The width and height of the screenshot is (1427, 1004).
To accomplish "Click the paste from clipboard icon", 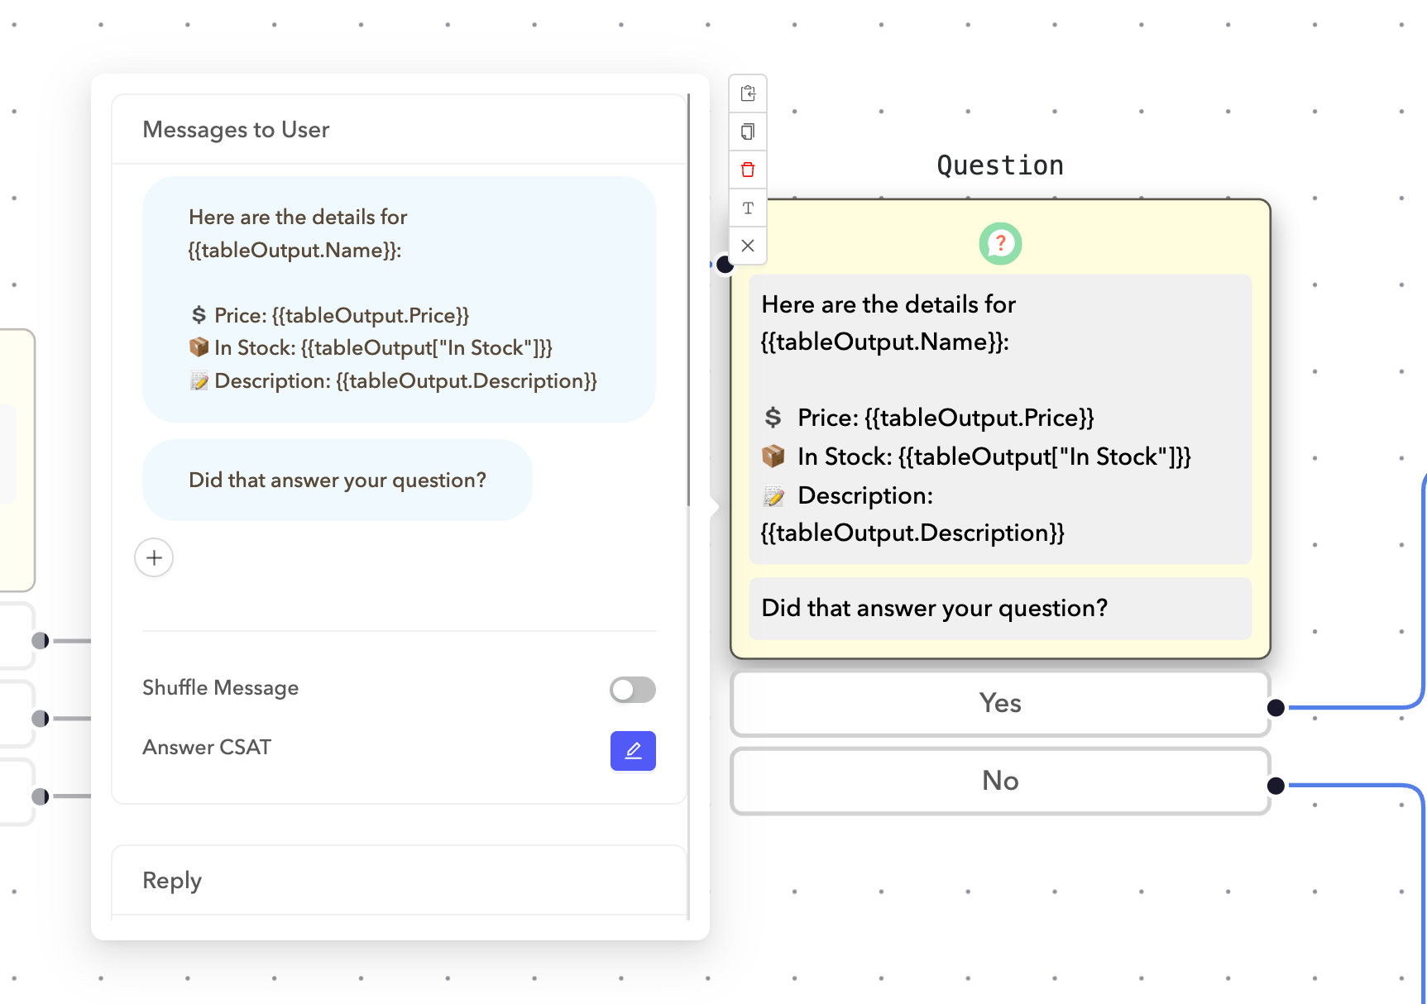I will (x=748, y=93).
